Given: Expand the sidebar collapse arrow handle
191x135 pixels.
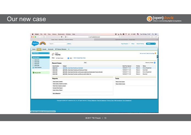Looking at the screenshot, I should [157, 57].
